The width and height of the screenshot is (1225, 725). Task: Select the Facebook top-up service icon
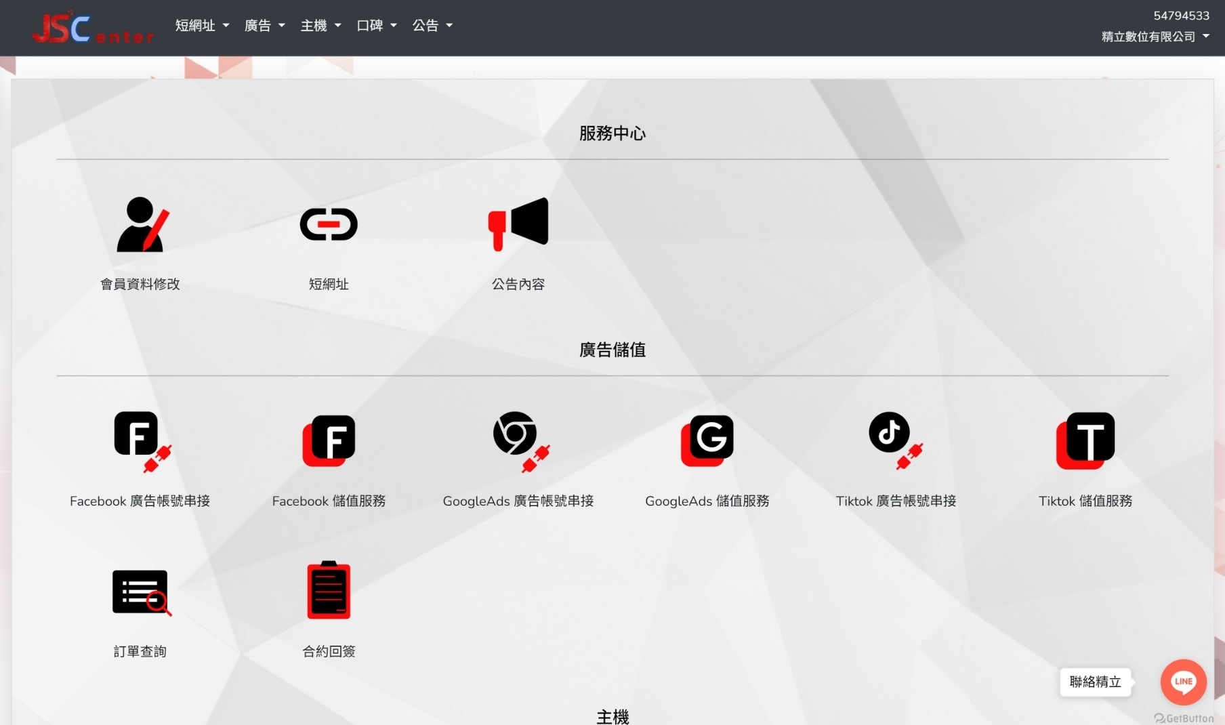tap(329, 441)
